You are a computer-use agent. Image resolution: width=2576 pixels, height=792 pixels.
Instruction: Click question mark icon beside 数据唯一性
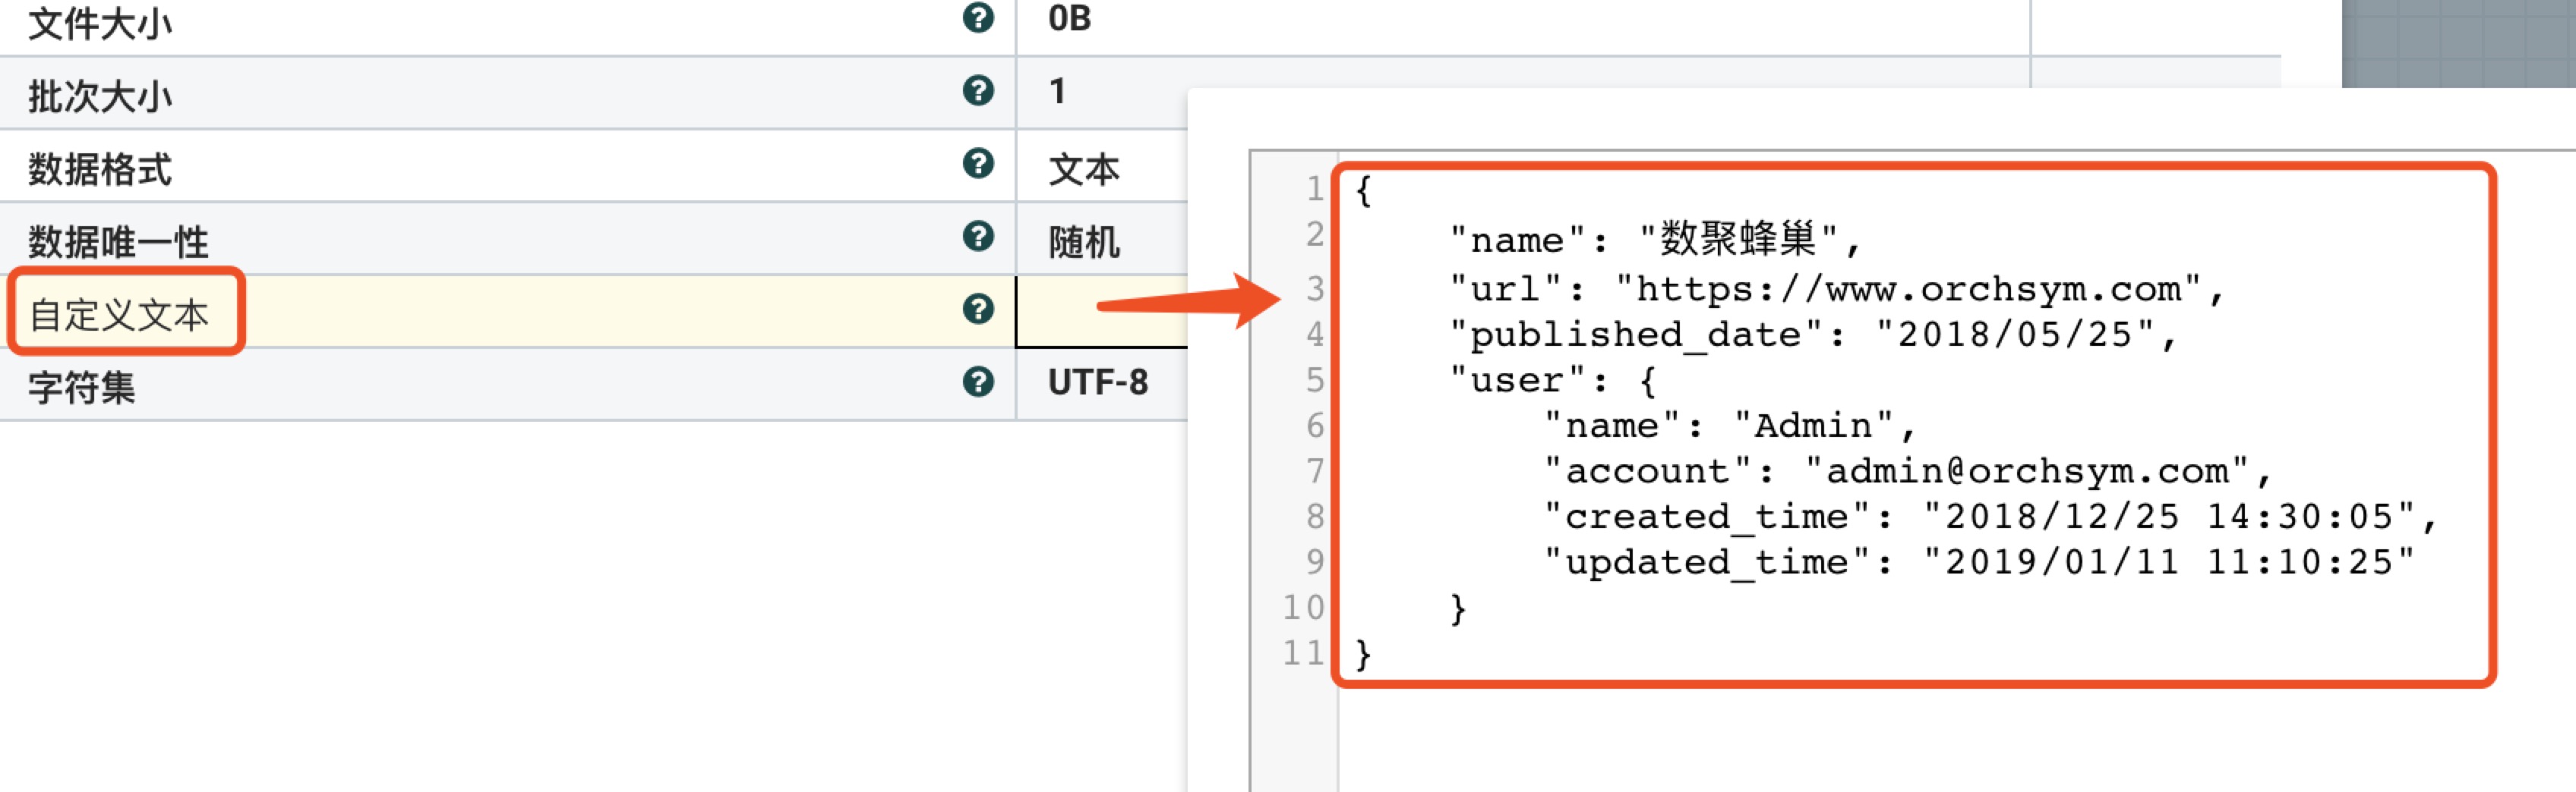tap(977, 237)
